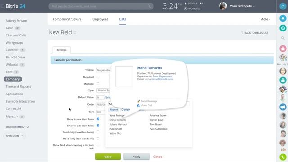Open notifications bell in right sidebar
Screen dimensions: 288x162
pyautogui.click(x=283, y=18)
